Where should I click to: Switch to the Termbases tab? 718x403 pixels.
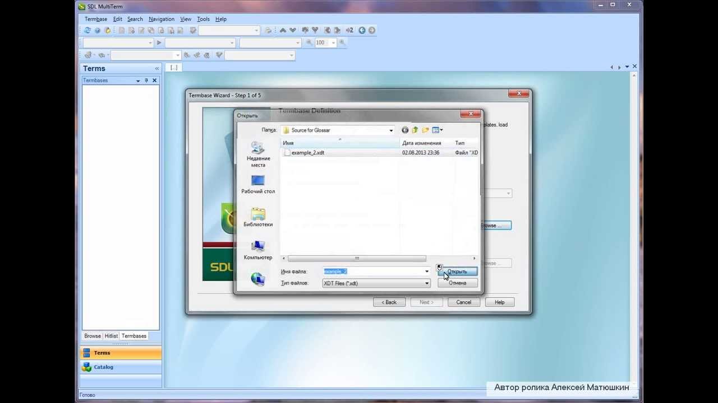click(x=134, y=336)
